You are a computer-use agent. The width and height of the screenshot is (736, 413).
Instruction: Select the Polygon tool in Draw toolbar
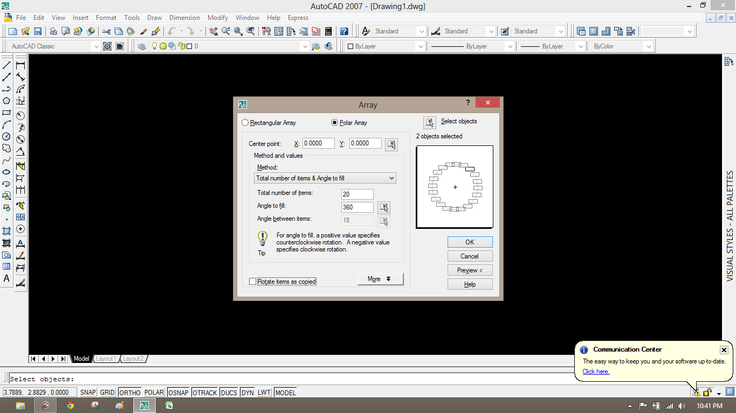(x=6, y=101)
